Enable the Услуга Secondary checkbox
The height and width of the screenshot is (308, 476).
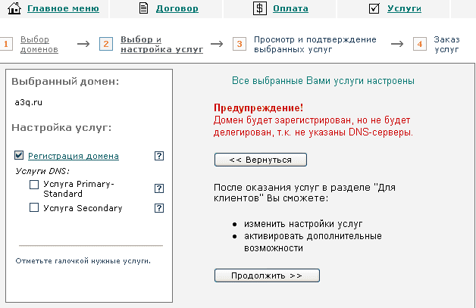(x=34, y=208)
